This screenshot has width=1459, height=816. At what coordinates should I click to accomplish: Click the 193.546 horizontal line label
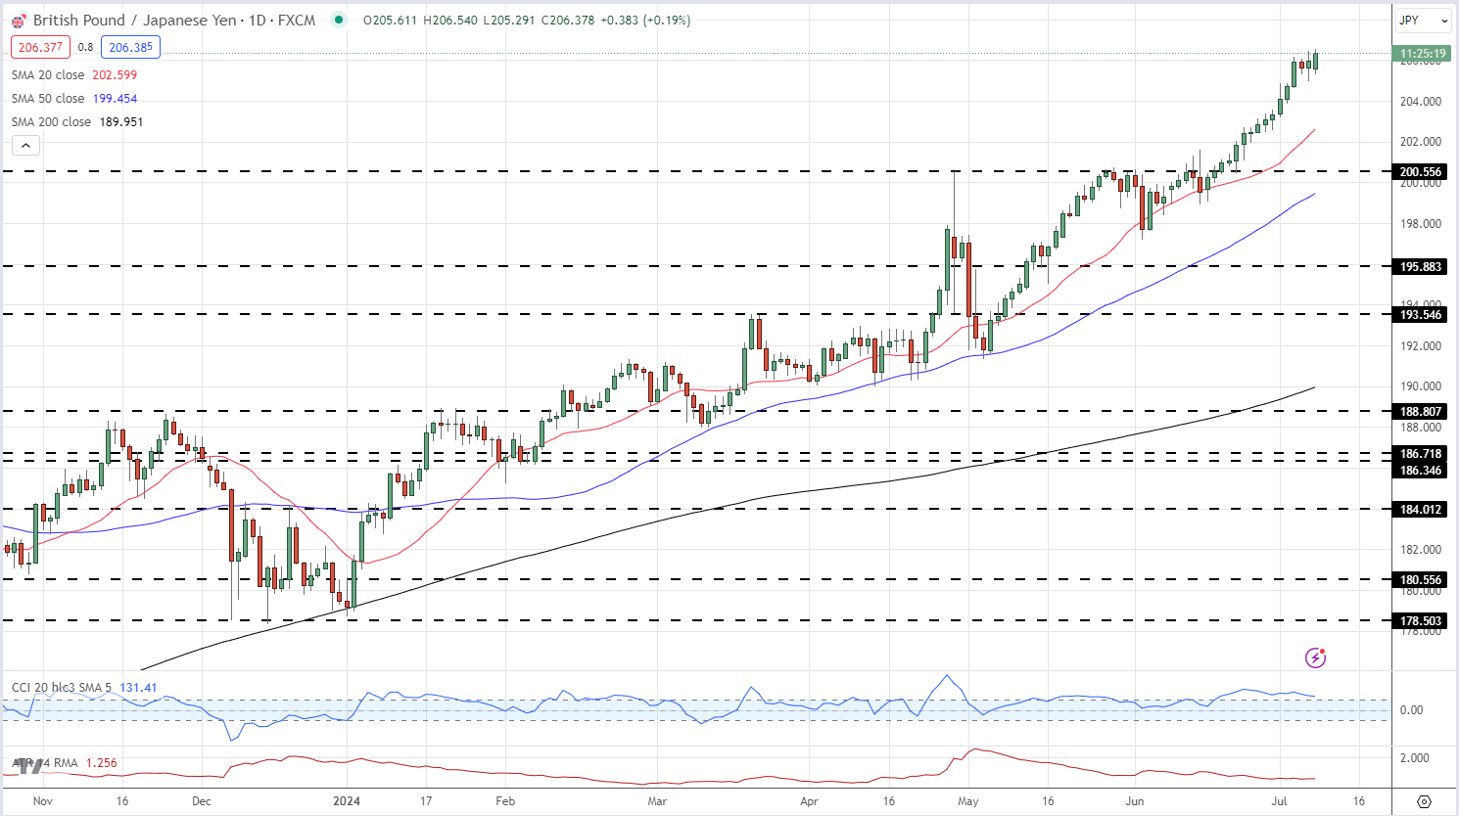[1421, 314]
